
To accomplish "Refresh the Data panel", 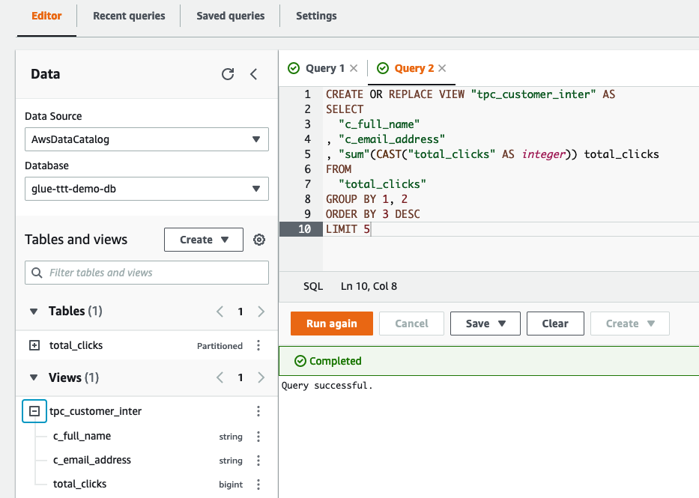I will point(228,74).
